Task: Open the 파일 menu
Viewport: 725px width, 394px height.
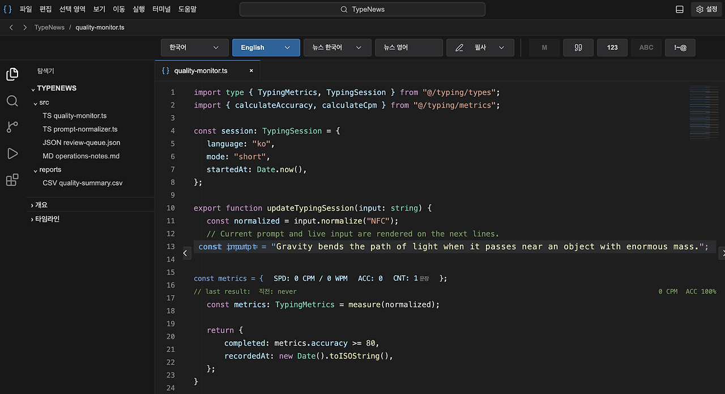Action: click(26, 9)
